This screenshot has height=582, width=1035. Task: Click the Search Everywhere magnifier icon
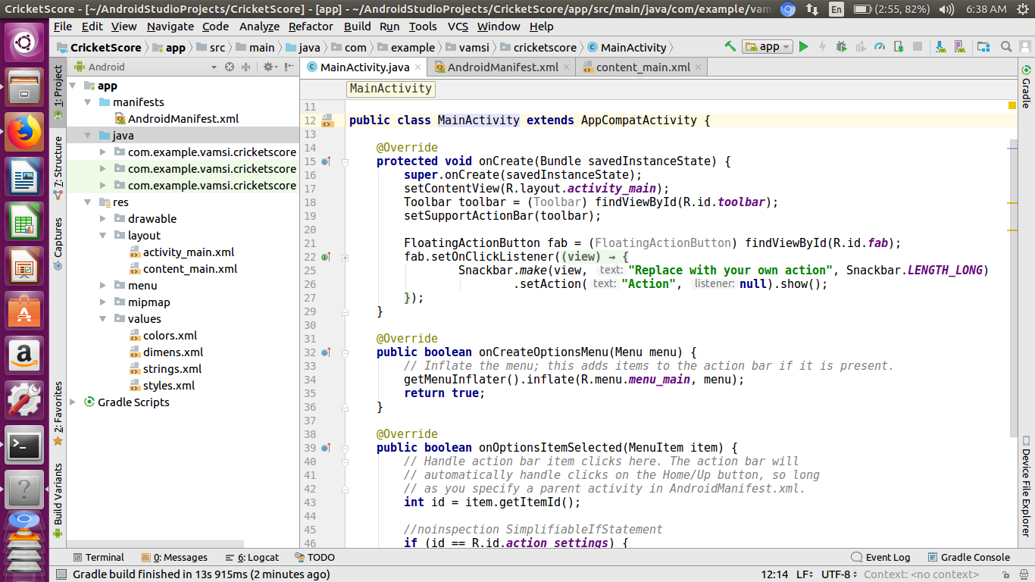1005,47
